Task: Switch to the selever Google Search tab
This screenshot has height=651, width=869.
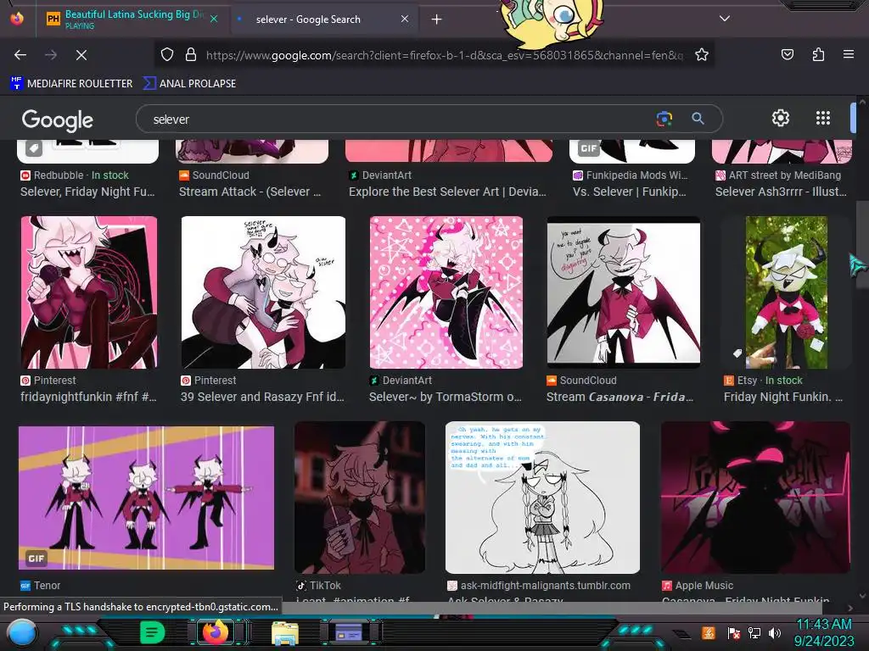Action: 323,19
